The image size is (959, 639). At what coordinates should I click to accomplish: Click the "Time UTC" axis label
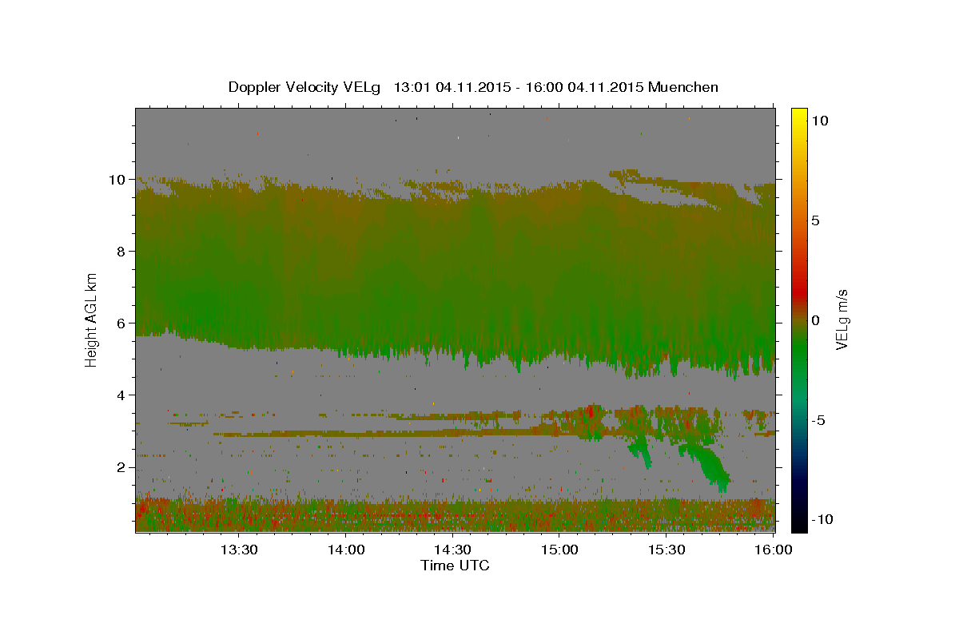coord(455,566)
